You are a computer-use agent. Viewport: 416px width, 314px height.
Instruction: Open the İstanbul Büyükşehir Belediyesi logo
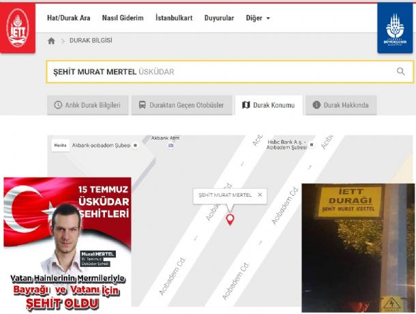(x=395, y=28)
